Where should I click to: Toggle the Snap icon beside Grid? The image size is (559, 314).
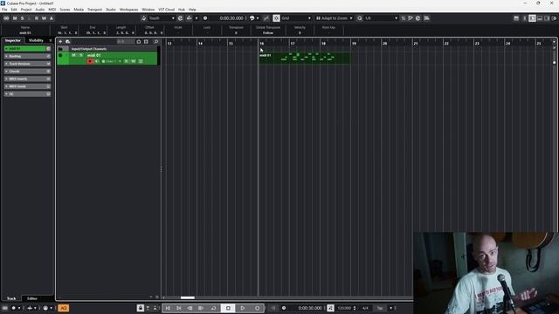coord(276,18)
